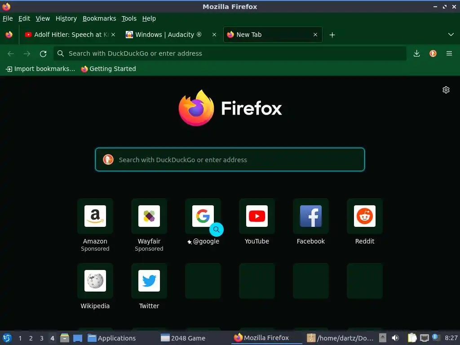Open the Tools menu

tap(129, 18)
